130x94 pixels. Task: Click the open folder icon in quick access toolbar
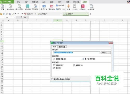coord(1,14)
